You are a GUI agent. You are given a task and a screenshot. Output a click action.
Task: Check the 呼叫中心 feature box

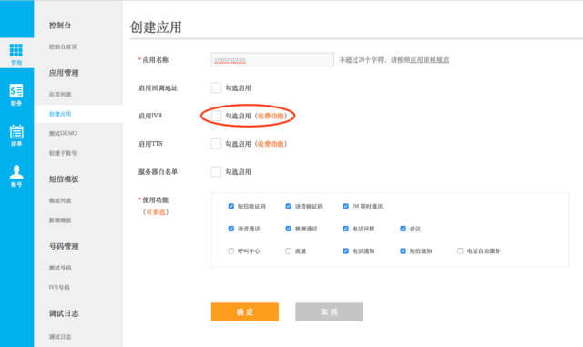point(230,251)
